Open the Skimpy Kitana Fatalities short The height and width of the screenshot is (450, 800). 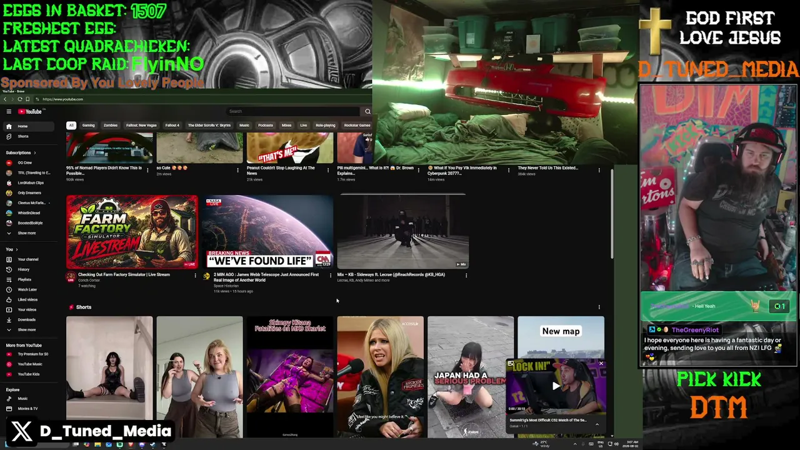click(290, 377)
